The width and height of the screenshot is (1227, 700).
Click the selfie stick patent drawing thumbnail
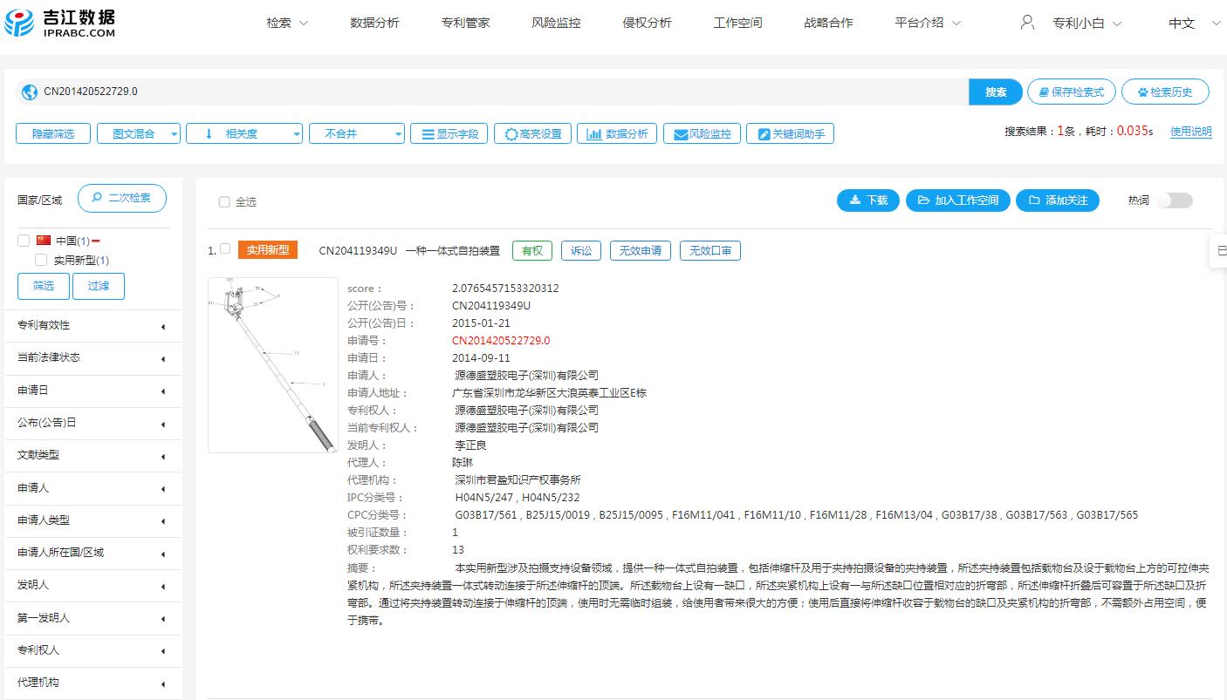point(272,364)
